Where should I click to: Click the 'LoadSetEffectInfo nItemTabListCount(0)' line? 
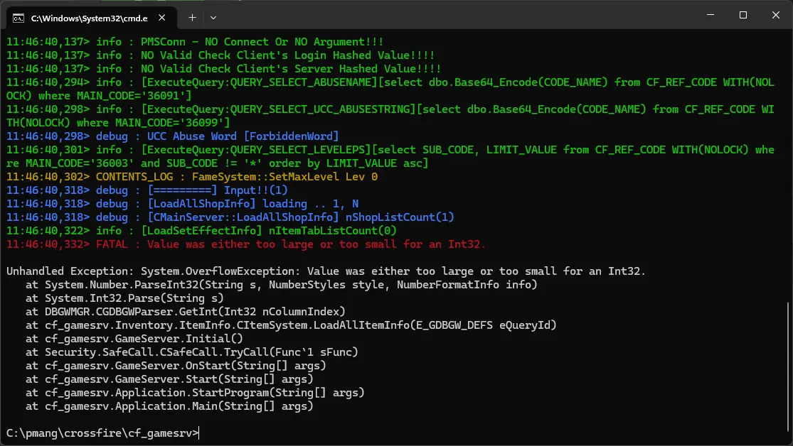[x=201, y=231]
